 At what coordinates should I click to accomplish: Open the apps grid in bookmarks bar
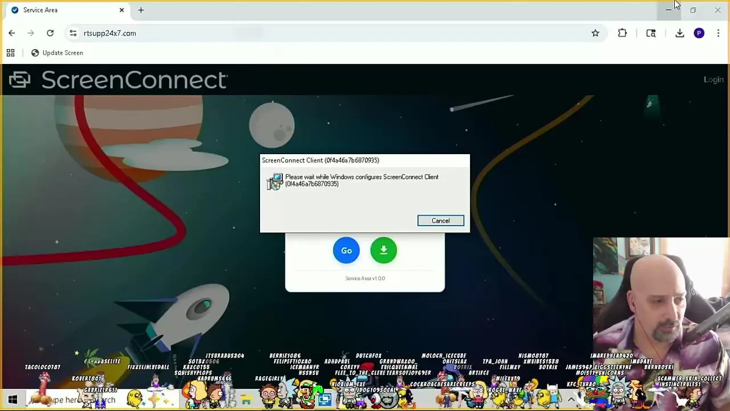point(10,53)
